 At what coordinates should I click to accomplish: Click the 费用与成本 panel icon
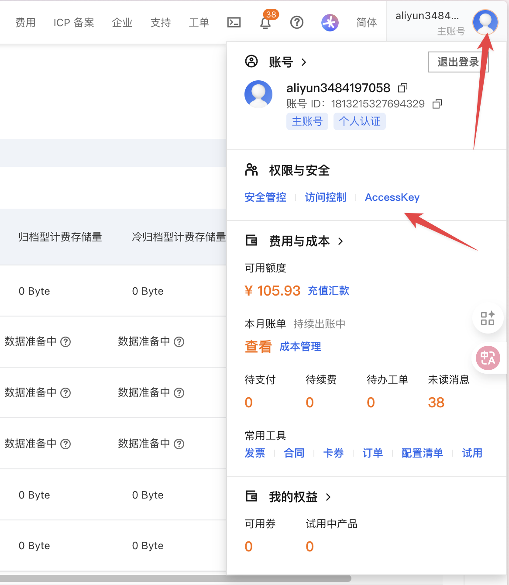[x=252, y=241]
